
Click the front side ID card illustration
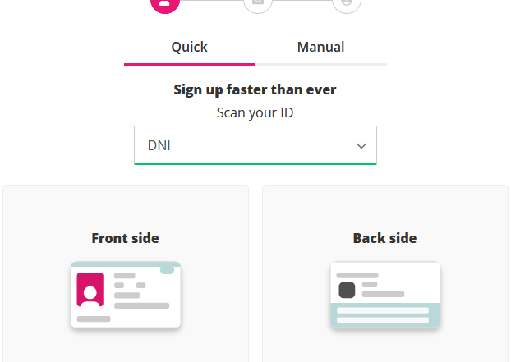[x=126, y=295]
